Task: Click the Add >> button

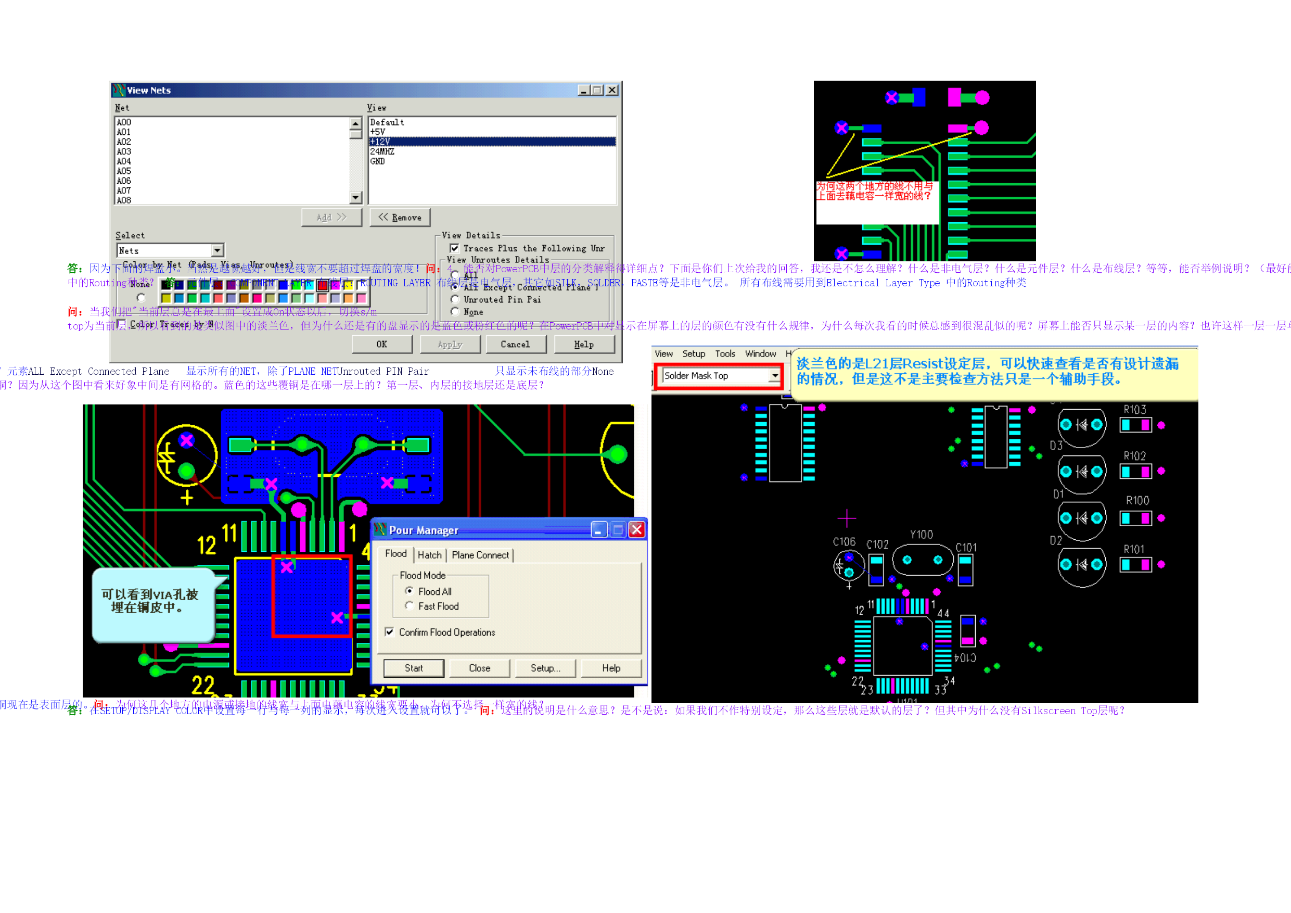Action: 332,218
